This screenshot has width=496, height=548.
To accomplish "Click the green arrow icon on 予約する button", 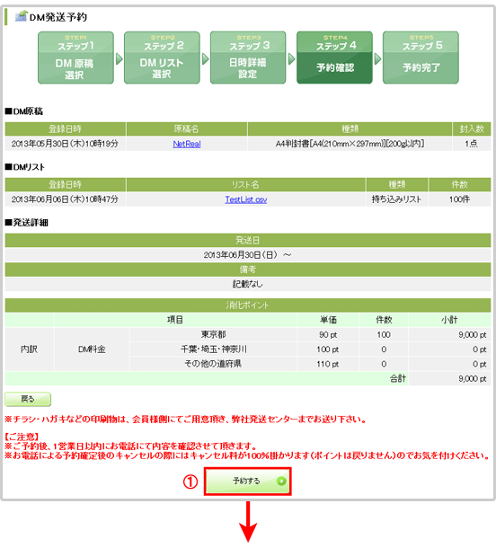I will [x=281, y=482].
